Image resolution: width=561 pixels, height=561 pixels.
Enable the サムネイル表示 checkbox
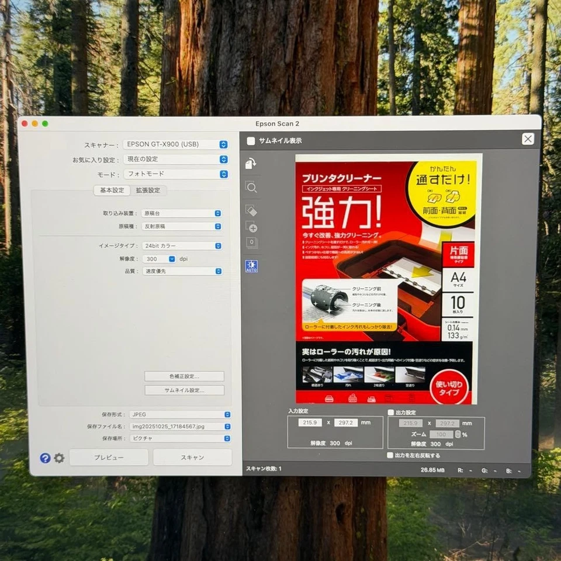[251, 141]
